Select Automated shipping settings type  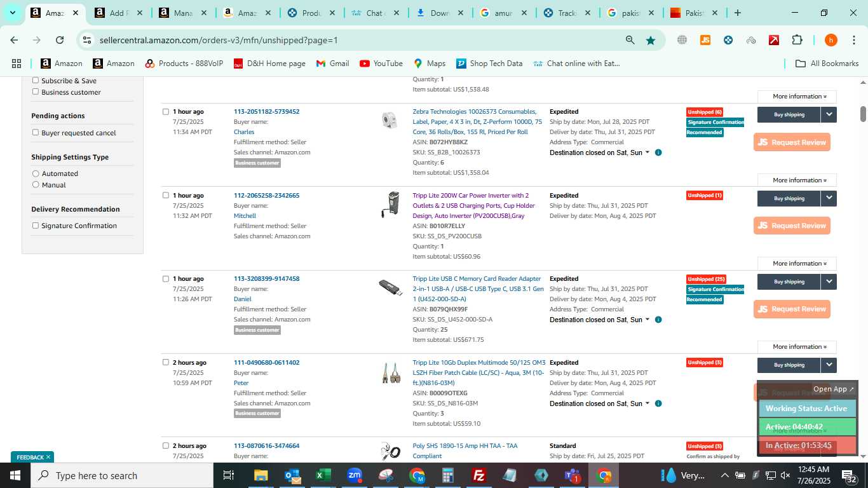[x=36, y=173]
